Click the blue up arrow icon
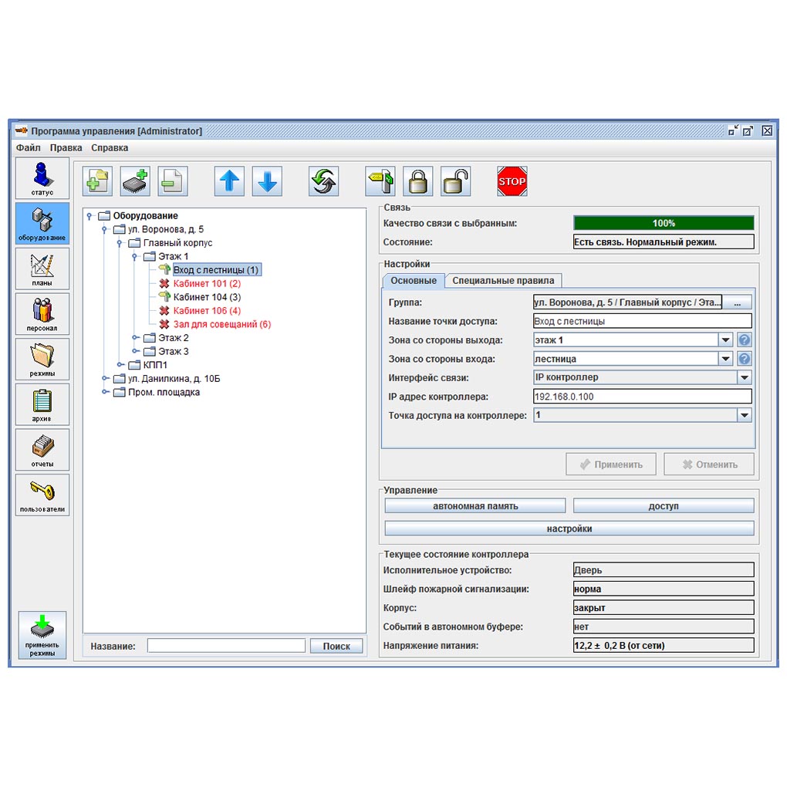The height and width of the screenshot is (787, 787). (229, 181)
